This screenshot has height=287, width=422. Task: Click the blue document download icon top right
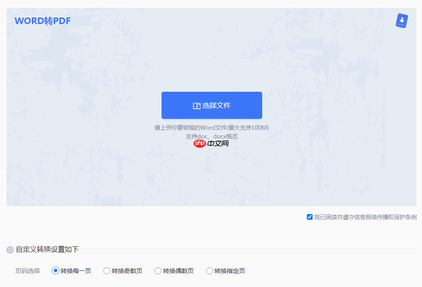(401, 20)
